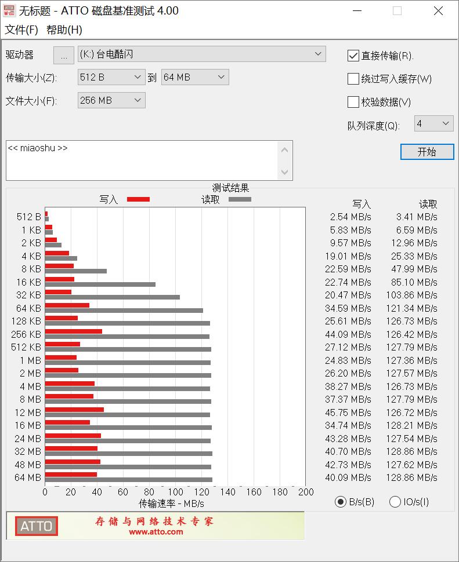The width and height of the screenshot is (459, 562).
Task: Click into the miaoshu description text box
Action: pyautogui.click(x=142, y=160)
